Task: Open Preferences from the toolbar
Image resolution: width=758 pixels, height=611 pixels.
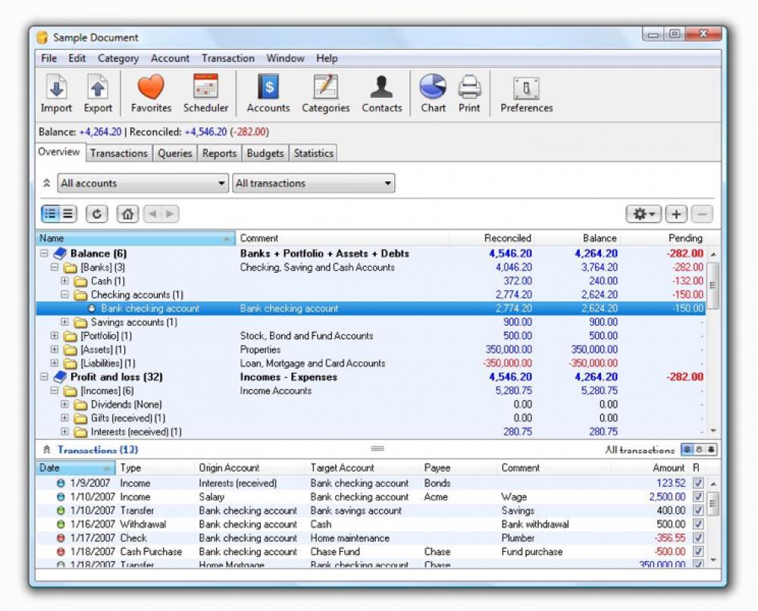Action: click(525, 91)
